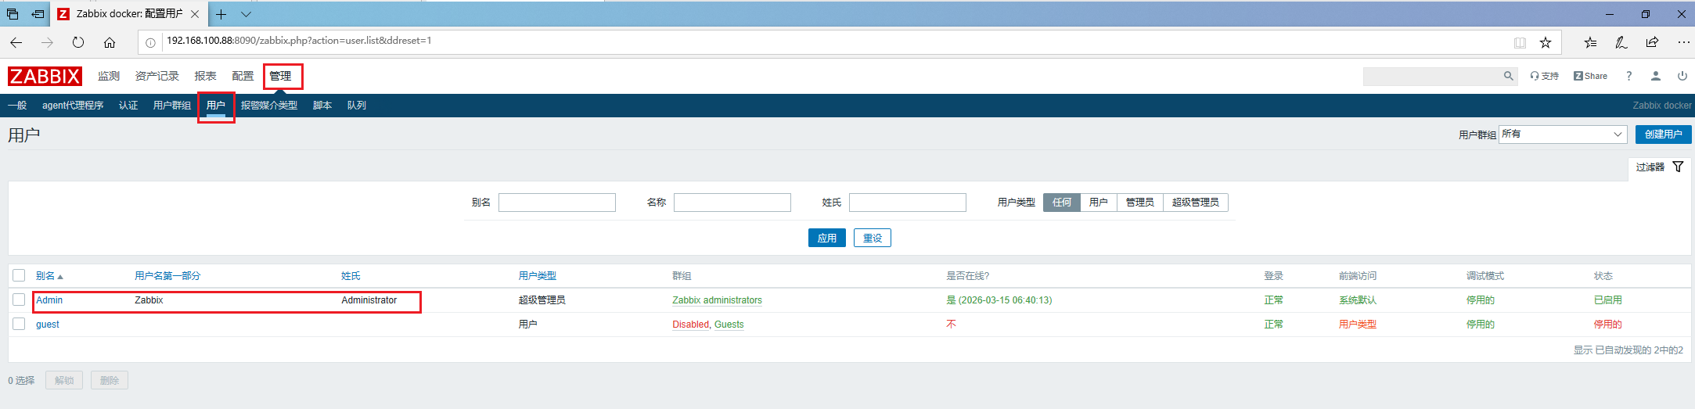Set tabs aside icon
Screen dimensions: 1695x409
[x=38, y=14]
